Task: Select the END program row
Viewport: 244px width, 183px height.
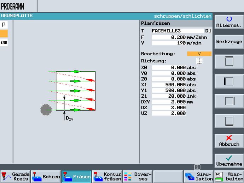Action: (4, 43)
